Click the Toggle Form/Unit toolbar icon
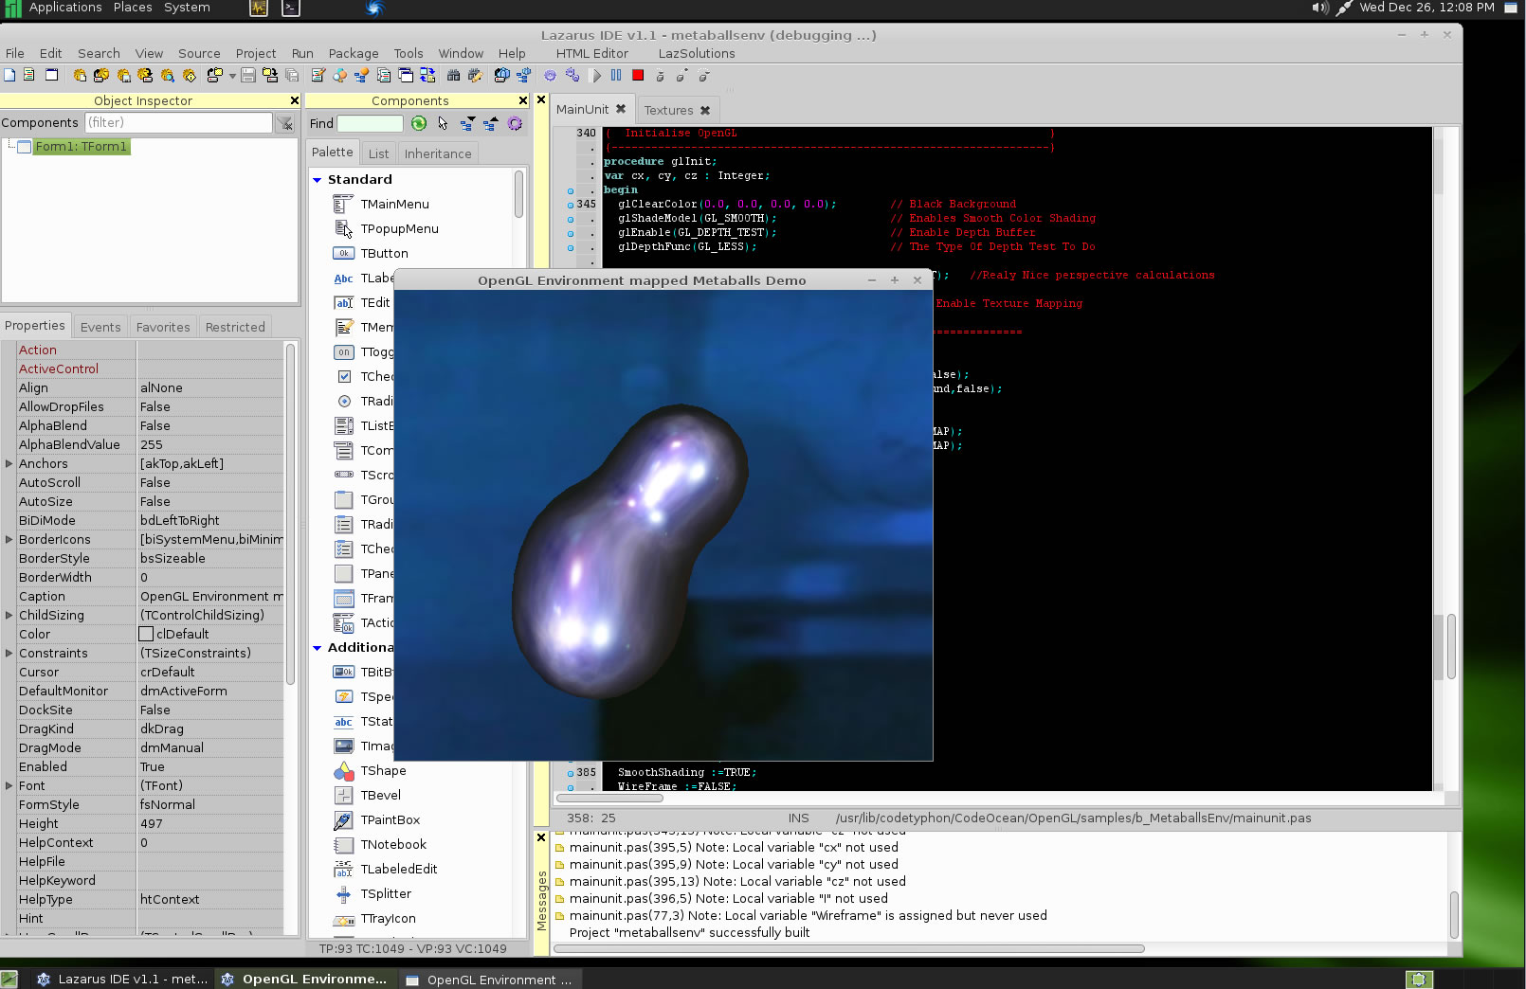This screenshot has width=1526, height=989. 427,75
